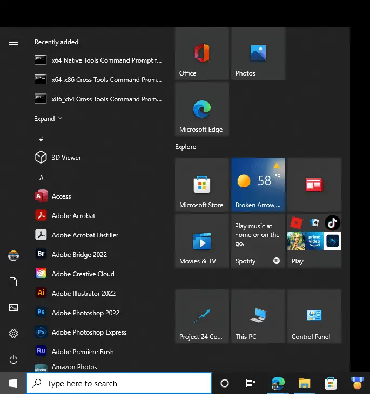Click the Windows Start button
This screenshot has height=394, width=370.
pos(13,383)
